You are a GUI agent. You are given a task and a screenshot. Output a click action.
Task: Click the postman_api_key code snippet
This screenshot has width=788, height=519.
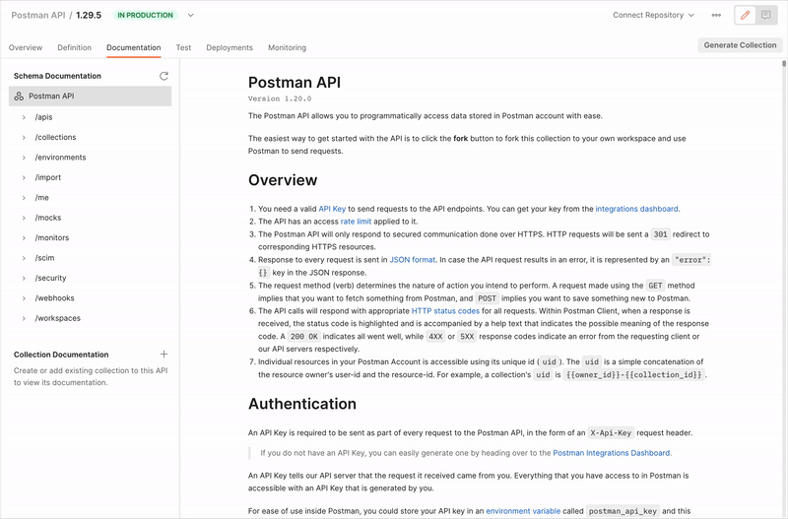tap(623, 511)
